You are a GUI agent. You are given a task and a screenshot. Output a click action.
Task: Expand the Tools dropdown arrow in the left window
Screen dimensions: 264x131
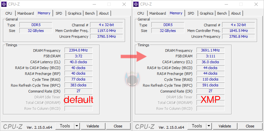(x=77, y=126)
